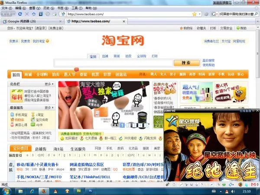
Task: Open the 文件 (F) menu
Action: [x=7, y=8]
